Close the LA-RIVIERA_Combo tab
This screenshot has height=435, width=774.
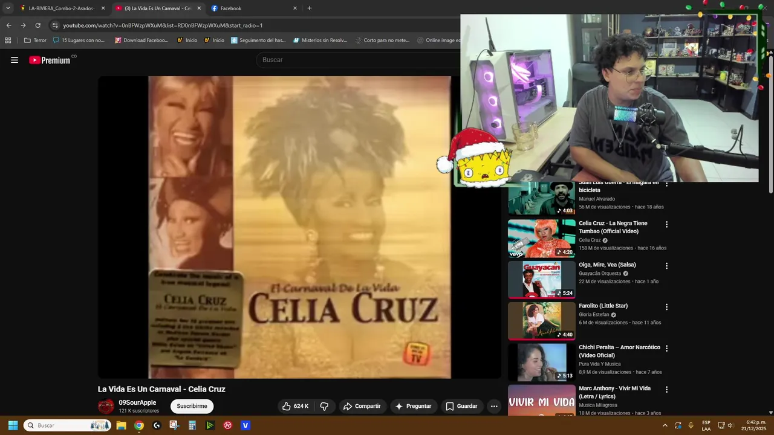[103, 8]
